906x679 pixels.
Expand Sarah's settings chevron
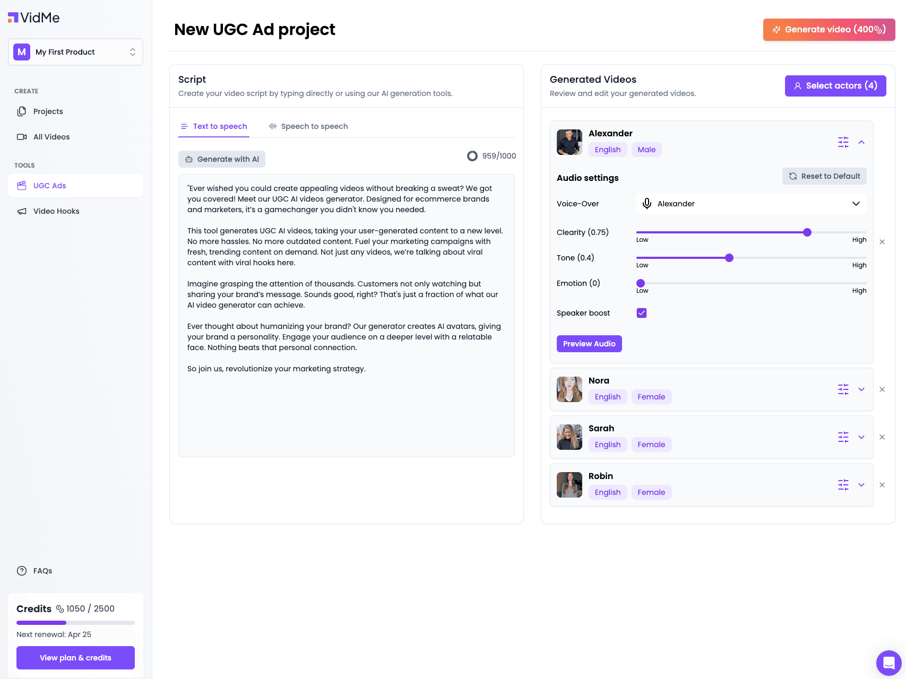861,437
